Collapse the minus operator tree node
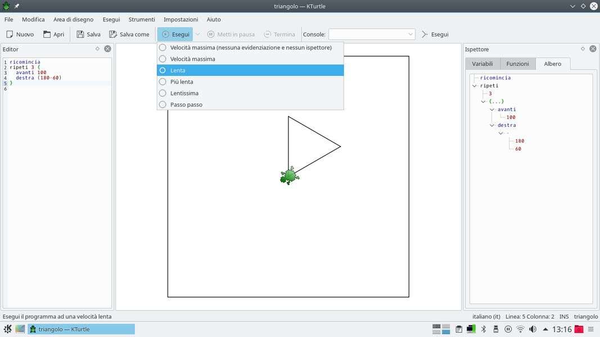600x337 pixels. (501, 133)
